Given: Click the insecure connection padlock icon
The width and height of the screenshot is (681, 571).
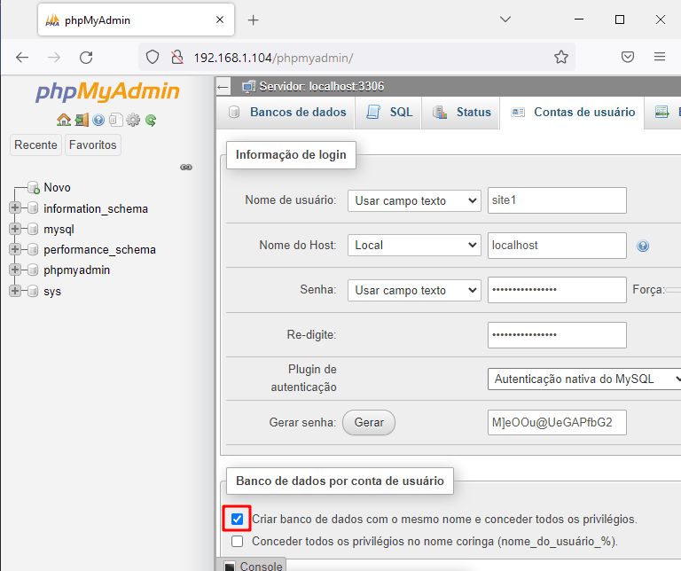Looking at the screenshot, I should tap(177, 57).
